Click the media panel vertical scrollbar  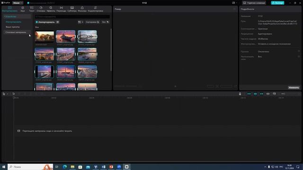111,50
